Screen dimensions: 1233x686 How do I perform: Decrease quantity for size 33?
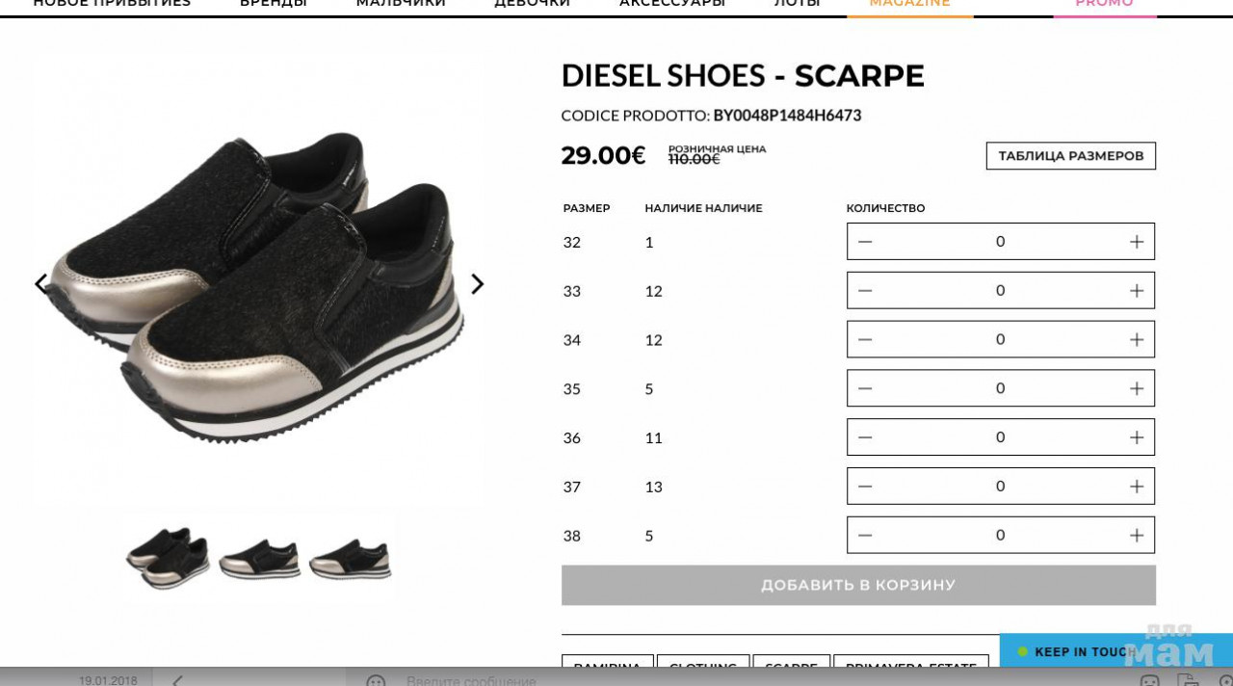pyautogui.click(x=865, y=290)
